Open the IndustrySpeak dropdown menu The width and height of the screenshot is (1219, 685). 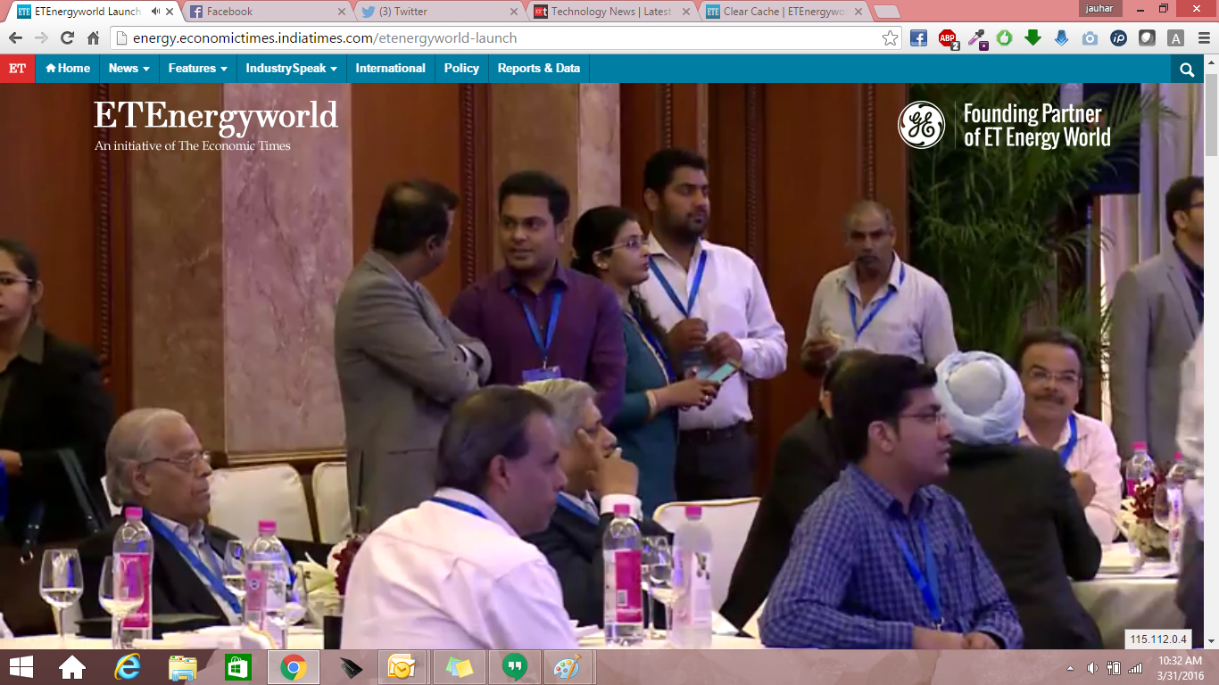[x=291, y=69]
